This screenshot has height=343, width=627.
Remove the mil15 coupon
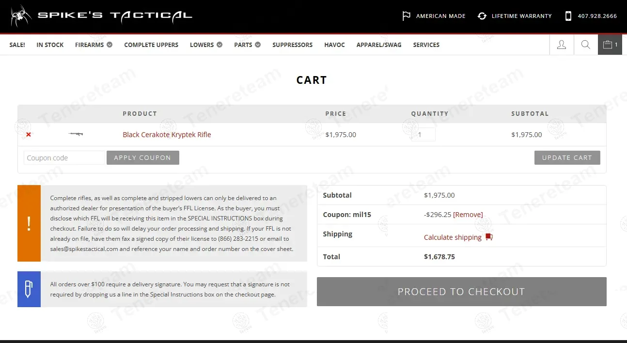(468, 215)
